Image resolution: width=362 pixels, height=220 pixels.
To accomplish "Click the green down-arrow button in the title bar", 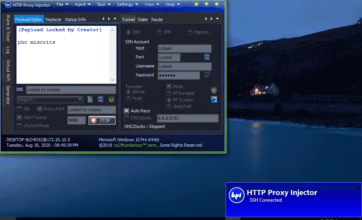I will (196, 4).
